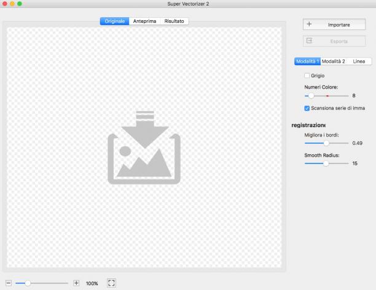Click the Migliora i bordi slider
The image size is (376, 290).
(x=326, y=143)
